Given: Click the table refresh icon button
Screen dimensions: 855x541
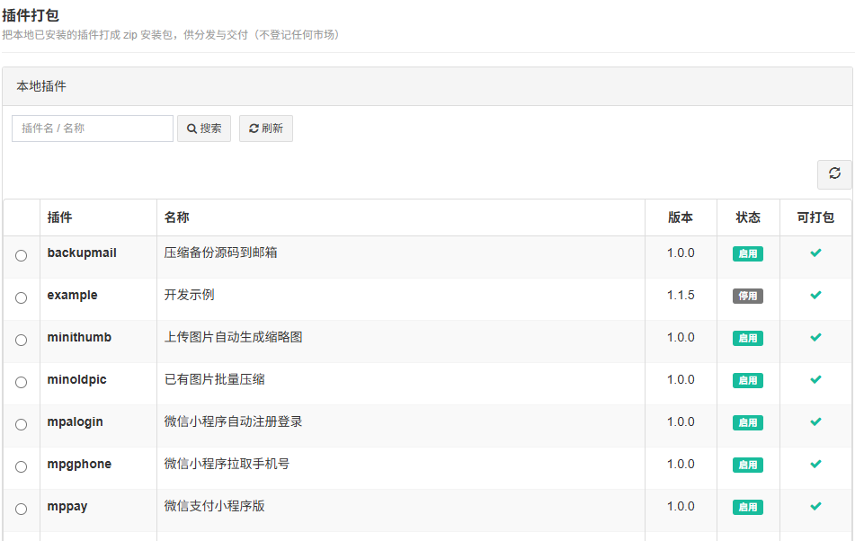Looking at the screenshot, I should pos(834,174).
